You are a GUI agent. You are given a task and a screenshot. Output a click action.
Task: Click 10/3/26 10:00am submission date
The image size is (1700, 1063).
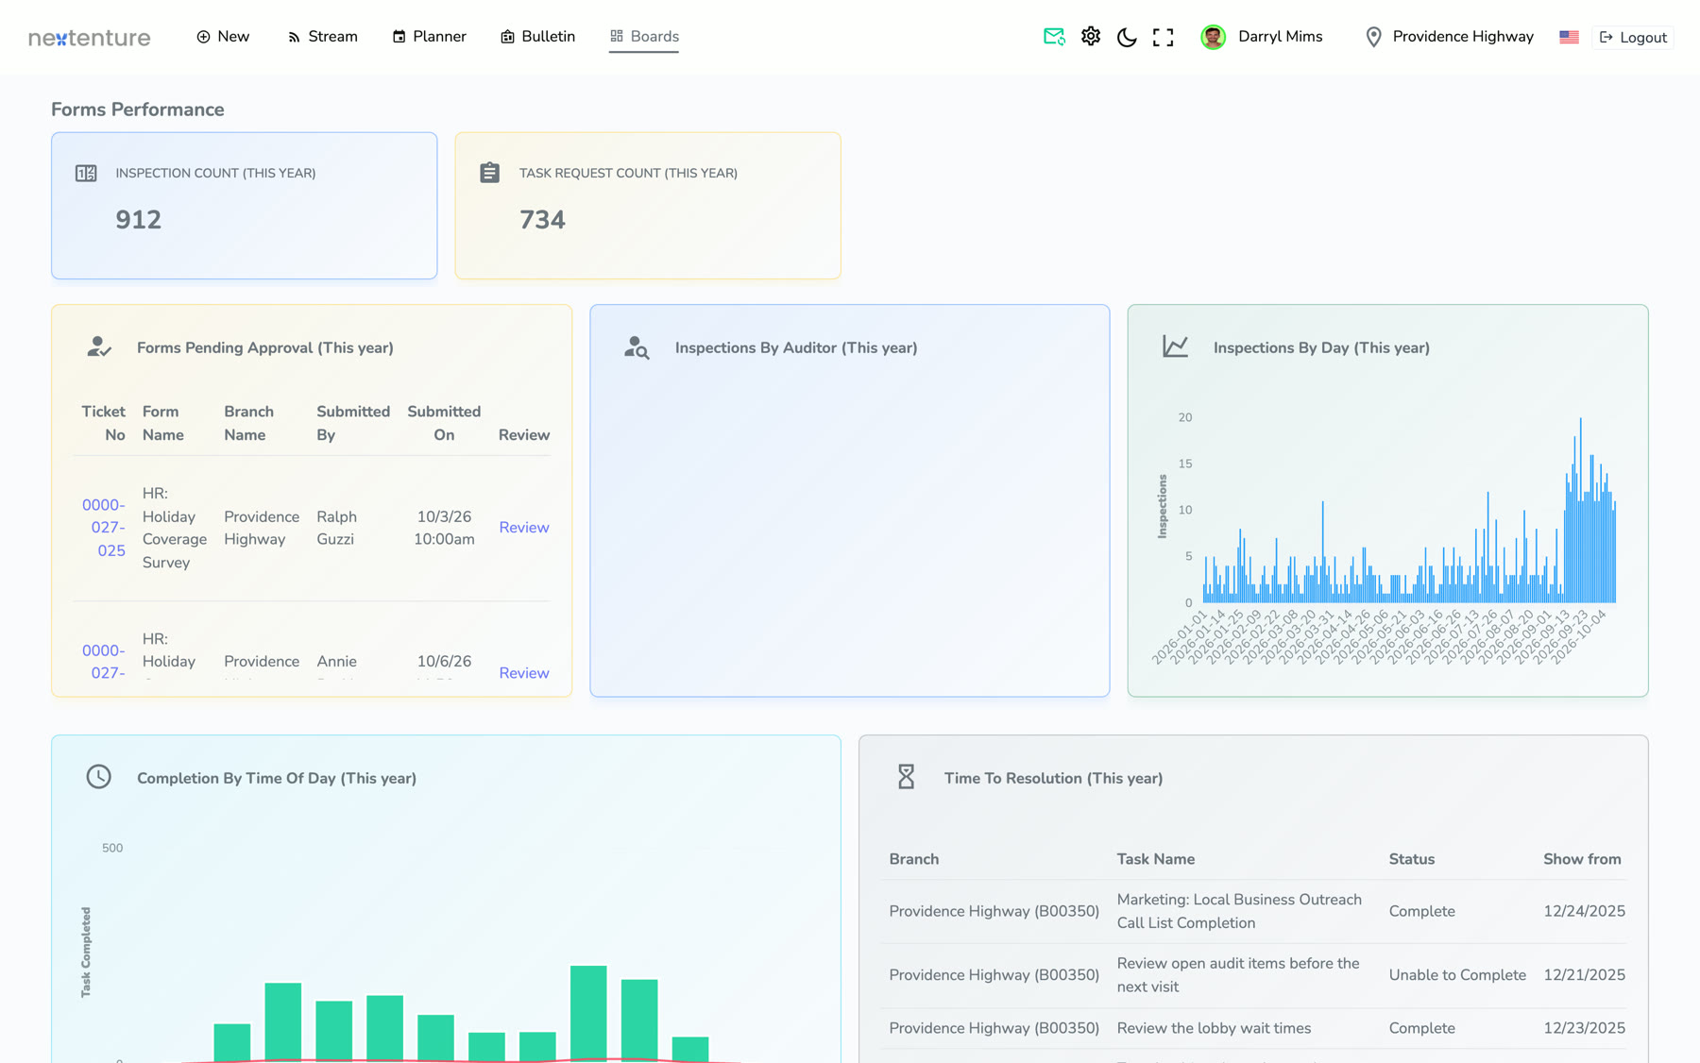tap(444, 528)
